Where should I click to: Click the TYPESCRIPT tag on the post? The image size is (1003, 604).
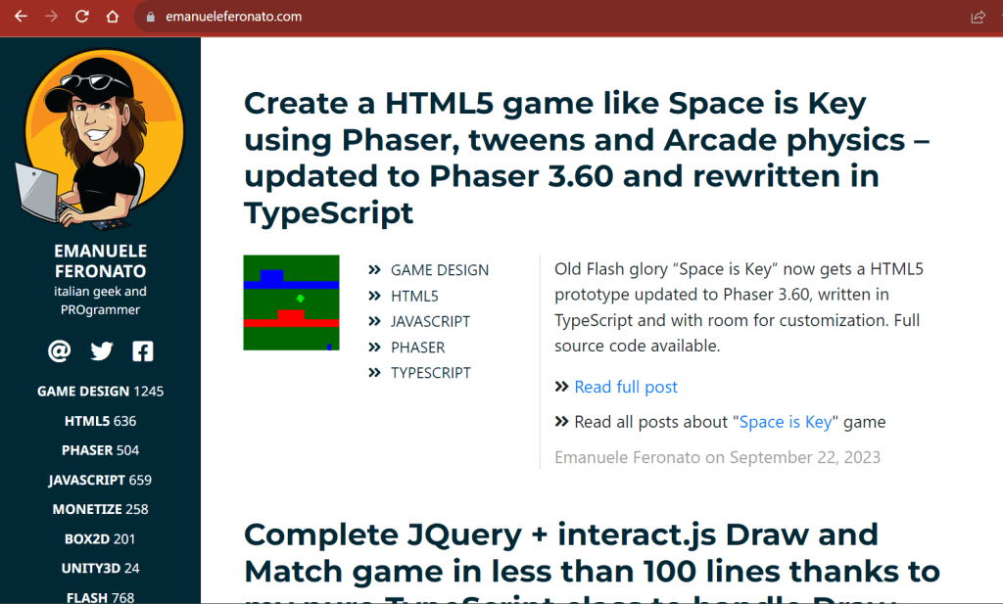(430, 373)
